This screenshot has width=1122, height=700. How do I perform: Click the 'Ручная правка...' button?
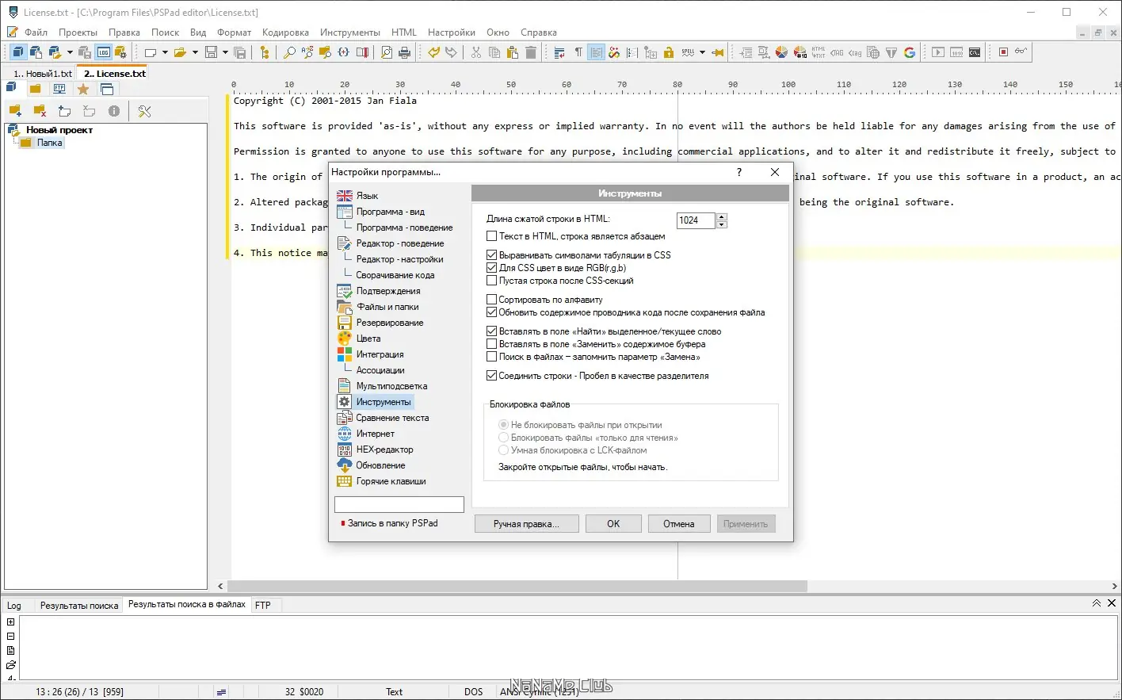point(526,524)
